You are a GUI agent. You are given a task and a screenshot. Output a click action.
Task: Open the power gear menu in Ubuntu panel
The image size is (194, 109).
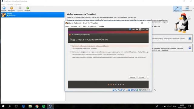pyautogui.click(x=147, y=29)
